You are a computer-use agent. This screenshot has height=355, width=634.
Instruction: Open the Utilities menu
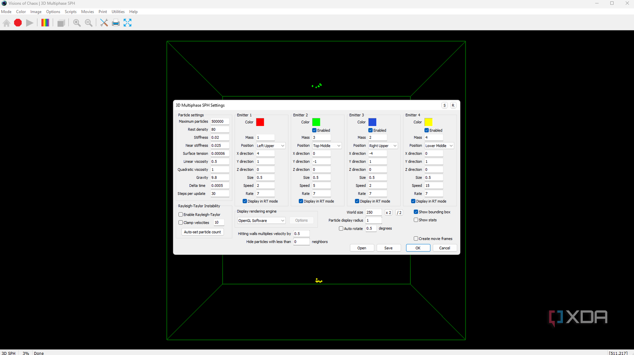pos(118,12)
